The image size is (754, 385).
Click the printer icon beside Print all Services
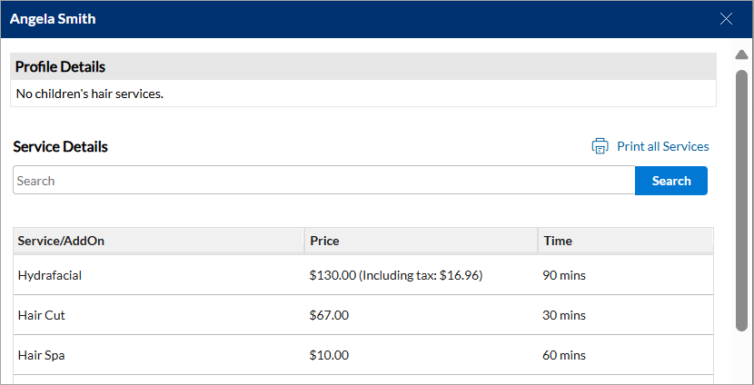(x=600, y=146)
